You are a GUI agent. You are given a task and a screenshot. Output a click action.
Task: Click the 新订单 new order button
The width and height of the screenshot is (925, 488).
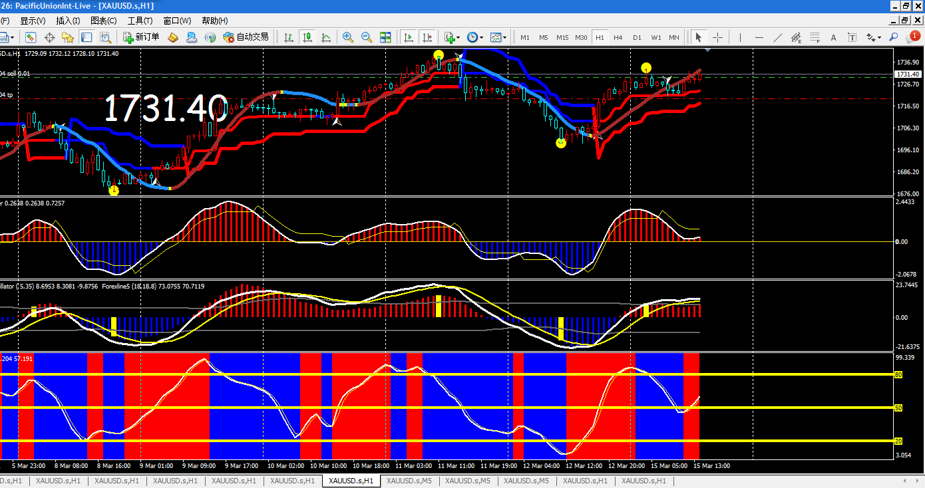[x=141, y=37]
